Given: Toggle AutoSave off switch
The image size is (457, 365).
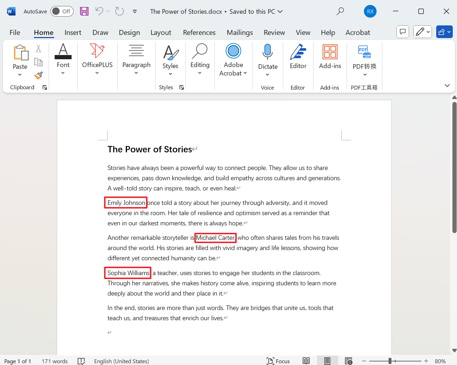Looking at the screenshot, I should 62,11.
